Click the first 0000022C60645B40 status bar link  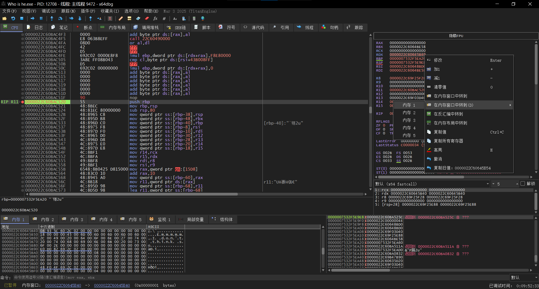tap(63, 285)
